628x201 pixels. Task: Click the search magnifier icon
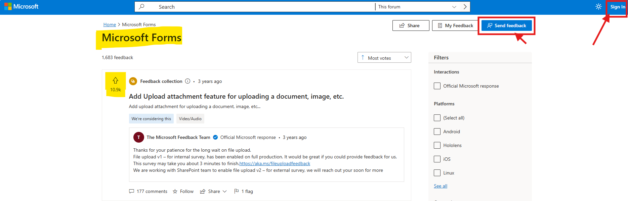142,7
